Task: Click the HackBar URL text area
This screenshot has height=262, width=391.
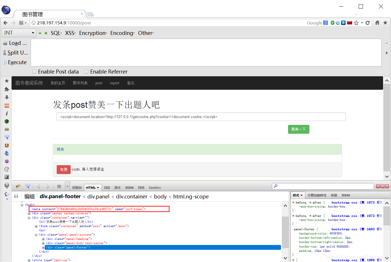Action: (x=206, y=53)
